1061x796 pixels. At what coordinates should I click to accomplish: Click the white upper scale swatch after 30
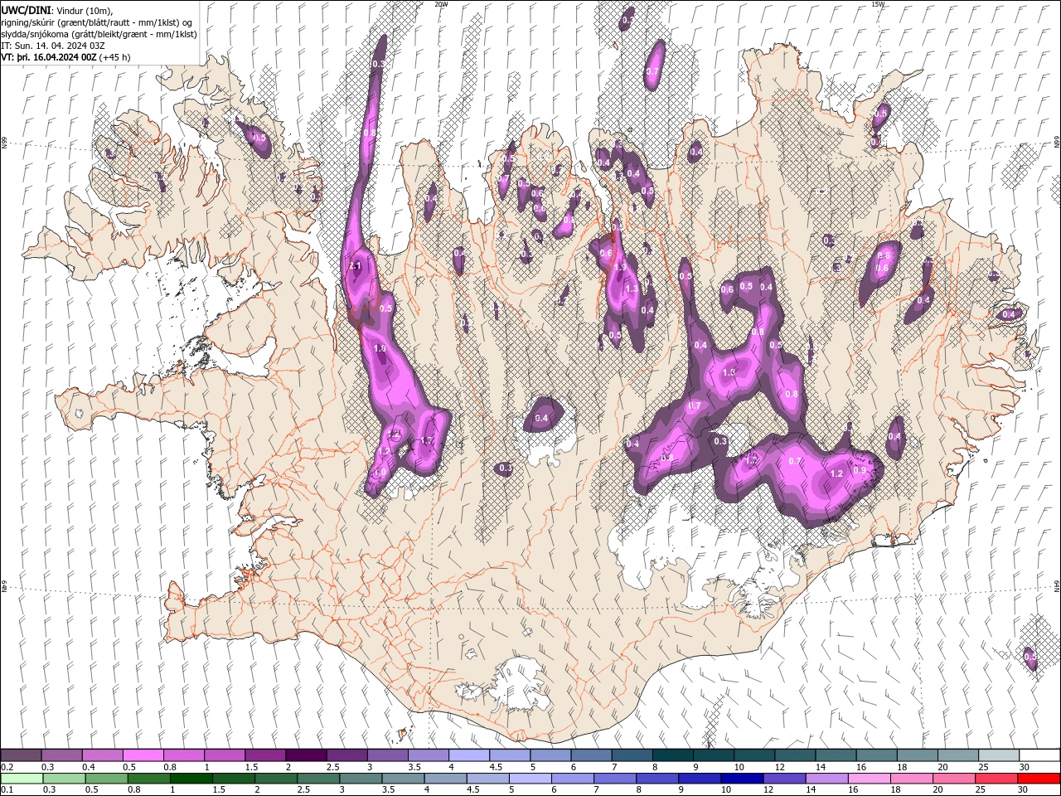tap(1039, 755)
